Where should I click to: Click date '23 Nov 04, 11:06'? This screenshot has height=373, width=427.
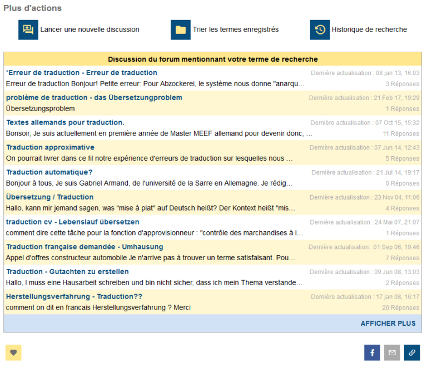pos(397,197)
